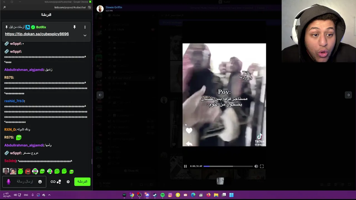Click 5o3dnj username in chat
Viewport: 356px width, 200px height.
tap(10, 161)
